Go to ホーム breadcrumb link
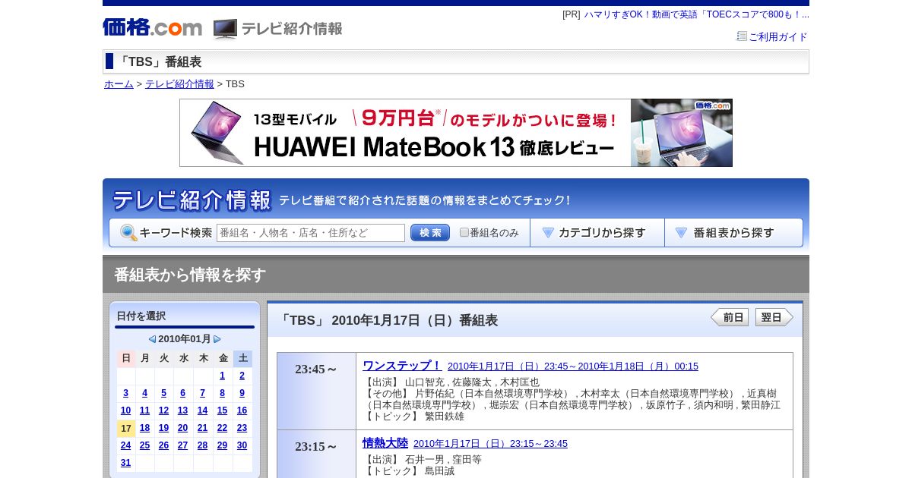Viewport: 912px width, 478px height. pyautogui.click(x=119, y=84)
